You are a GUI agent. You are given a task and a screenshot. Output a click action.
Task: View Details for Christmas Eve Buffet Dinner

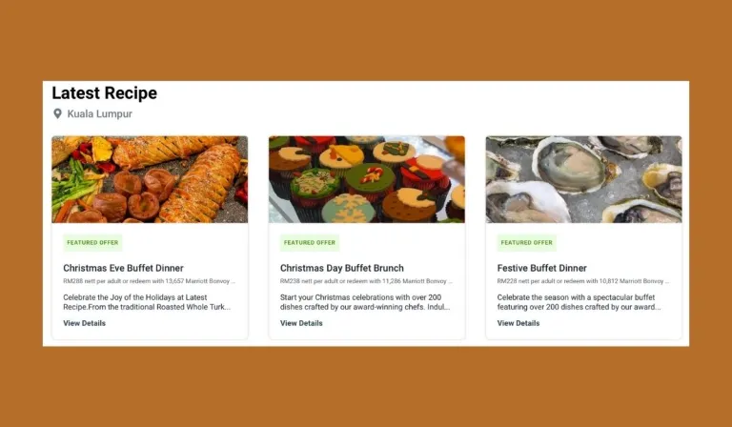click(85, 323)
